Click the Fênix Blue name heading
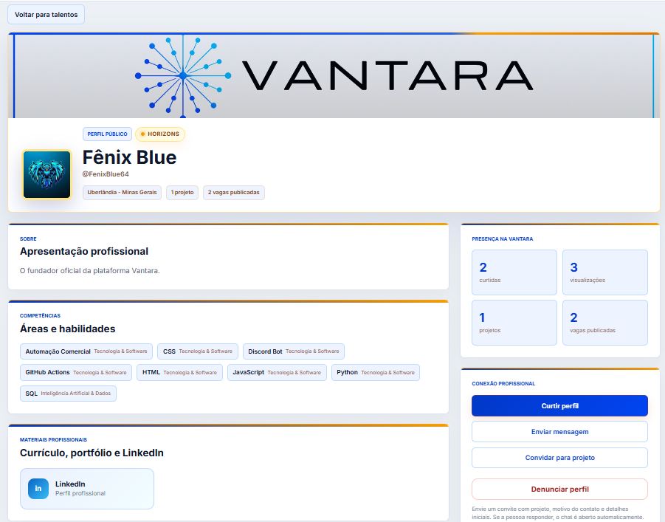665x522 pixels. pyautogui.click(x=129, y=157)
